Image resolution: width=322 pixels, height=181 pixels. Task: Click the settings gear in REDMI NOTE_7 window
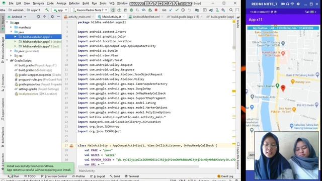pyautogui.click(x=298, y=4)
